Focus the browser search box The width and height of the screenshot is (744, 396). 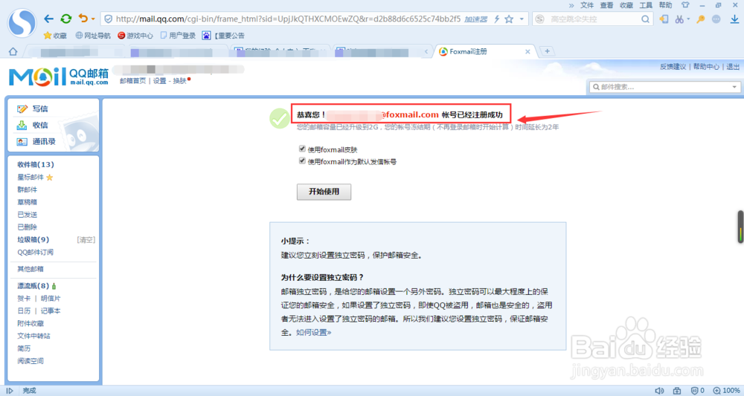pyautogui.click(x=593, y=19)
